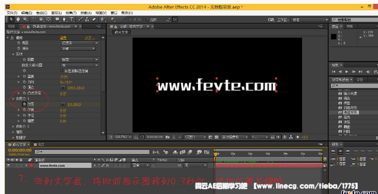
Task: Click the crosshair button for the 2.0,281.5 point
Action: 63,105
